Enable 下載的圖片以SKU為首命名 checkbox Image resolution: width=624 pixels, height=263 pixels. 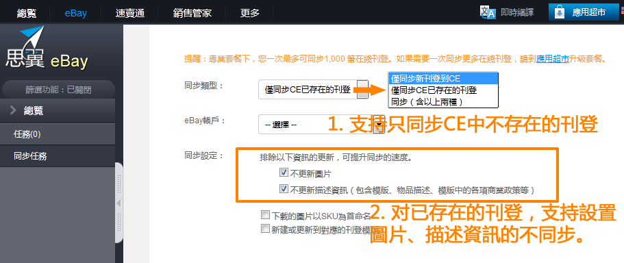tap(265, 215)
